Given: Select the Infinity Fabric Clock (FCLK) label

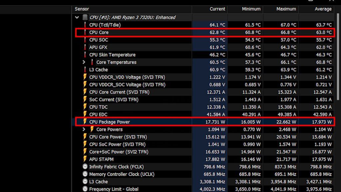Looking at the screenshot, I should click(116, 167).
